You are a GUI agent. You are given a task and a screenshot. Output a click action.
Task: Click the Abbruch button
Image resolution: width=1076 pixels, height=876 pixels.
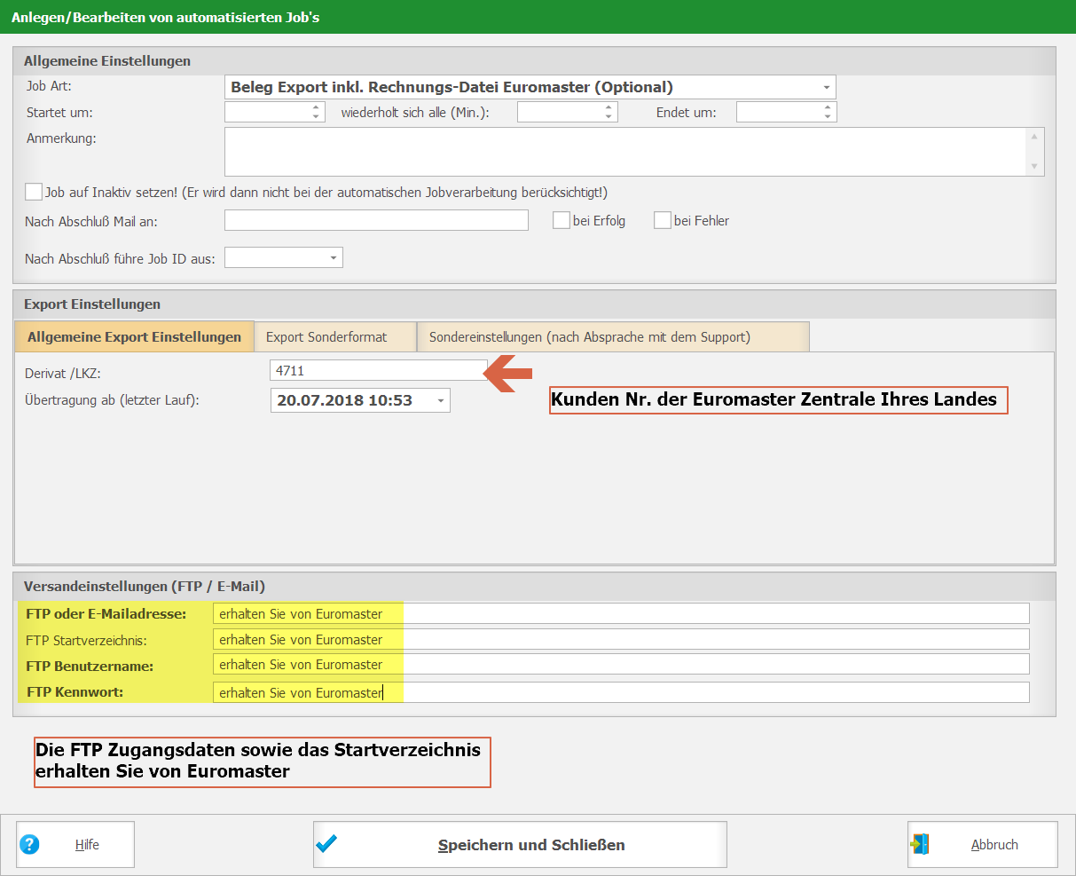coord(983,844)
